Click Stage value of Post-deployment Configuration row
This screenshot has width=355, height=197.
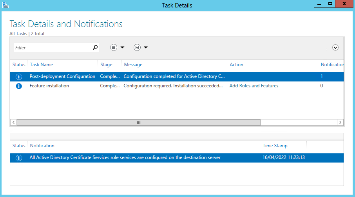pyautogui.click(x=110, y=76)
